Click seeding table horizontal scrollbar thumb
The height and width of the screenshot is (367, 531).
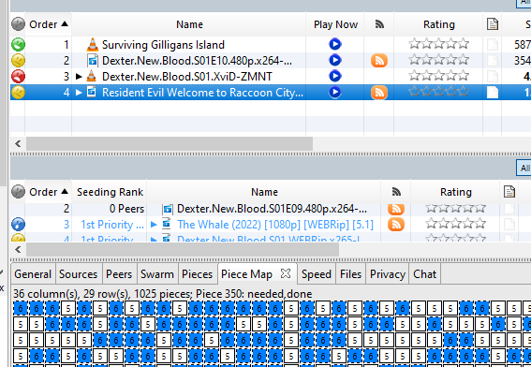tap(183, 250)
